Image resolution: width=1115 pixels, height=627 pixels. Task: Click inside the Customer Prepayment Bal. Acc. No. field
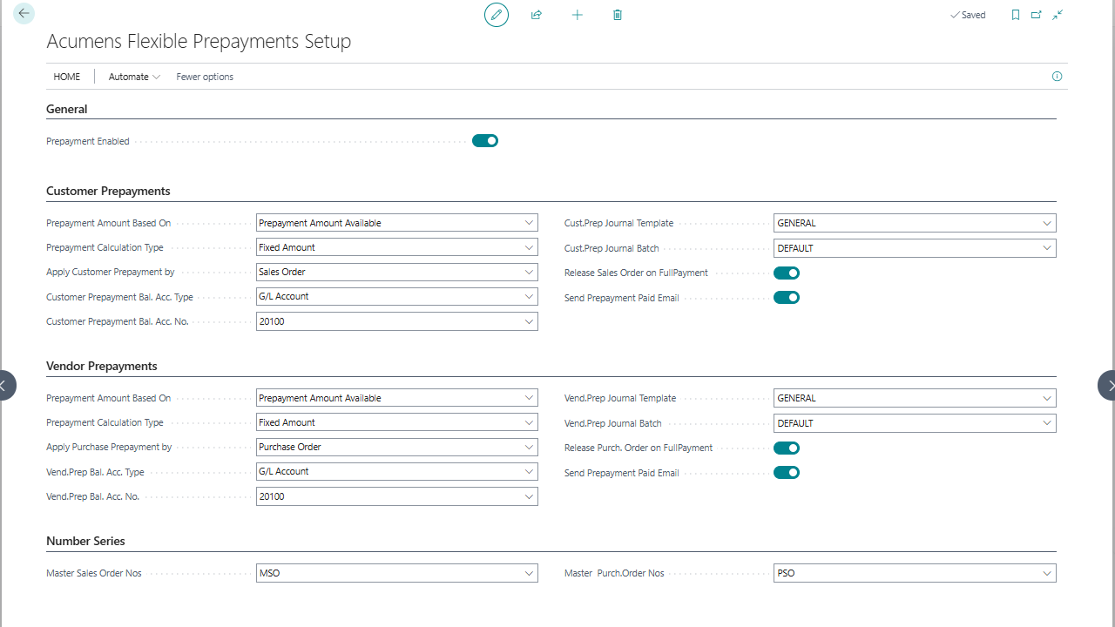point(392,320)
